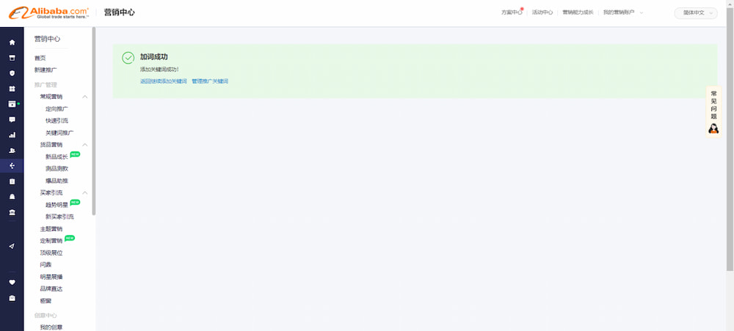
Task: Collapse the 买家引流 section
Action: pyautogui.click(x=85, y=193)
